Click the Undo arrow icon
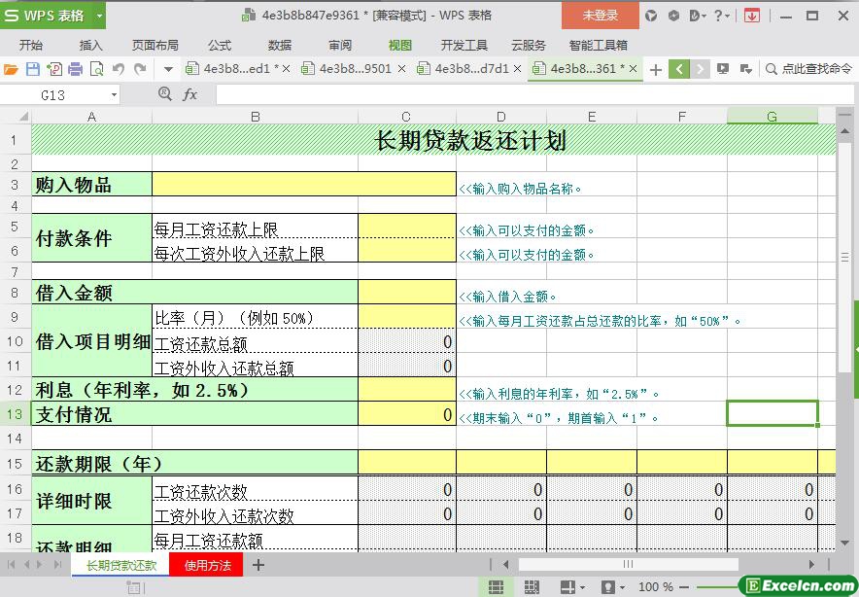 (x=119, y=69)
